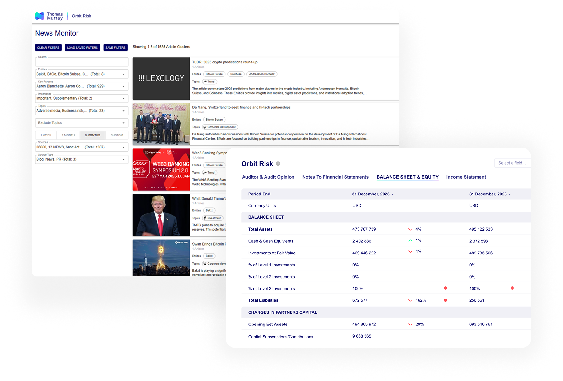Click the Investments At Fair Value down-arrow
The image size is (563, 381).
click(410, 252)
